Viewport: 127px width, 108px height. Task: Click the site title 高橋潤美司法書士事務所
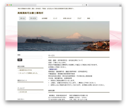(30, 13)
